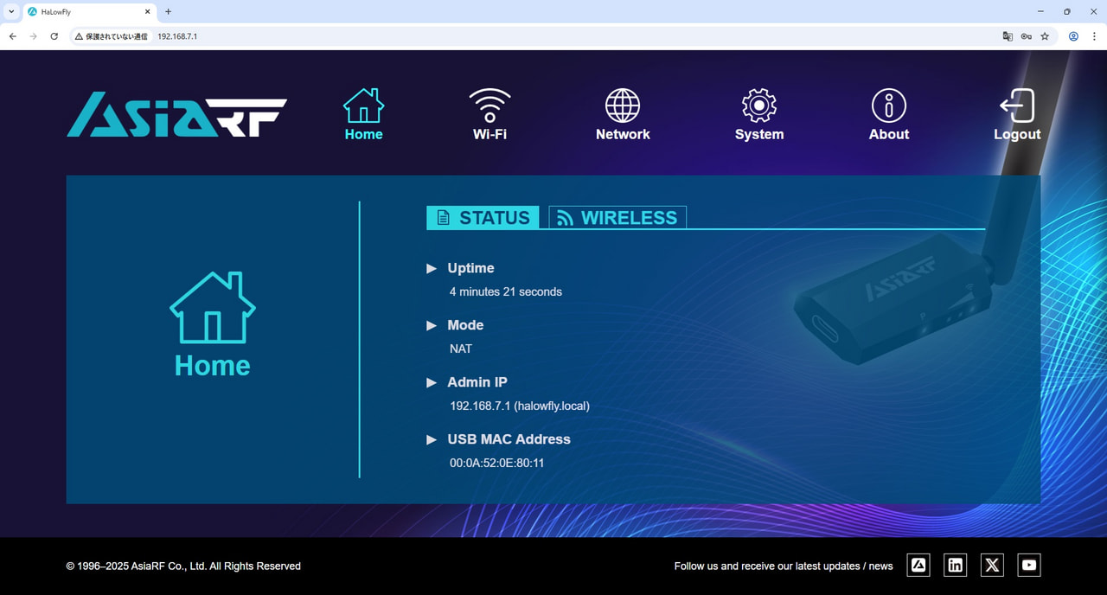Open a new browser tab

click(x=168, y=12)
